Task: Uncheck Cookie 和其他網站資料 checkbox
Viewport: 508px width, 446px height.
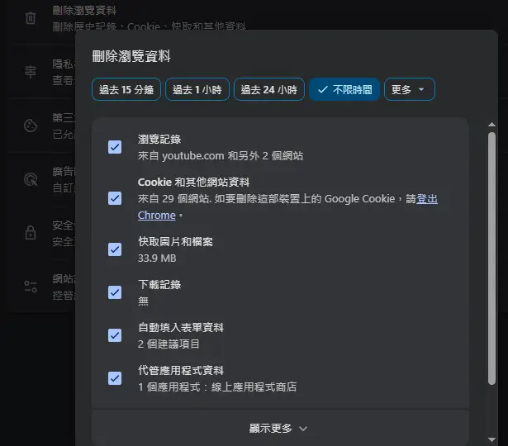Action: 115,198
